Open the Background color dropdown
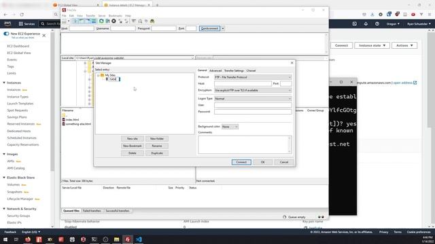 tap(230, 127)
